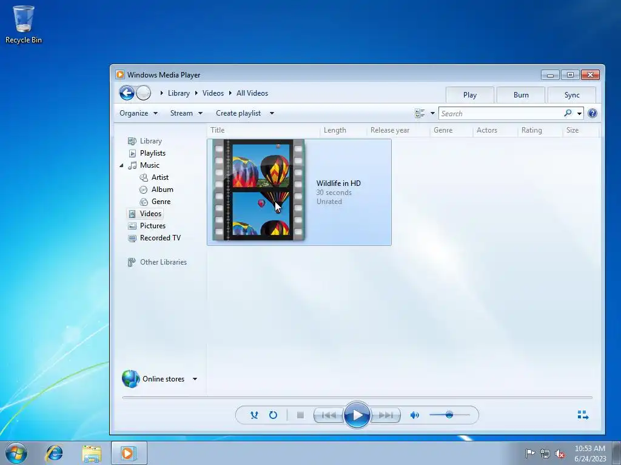The width and height of the screenshot is (621, 465).
Task: Click the Stop playback button
Action: point(300,415)
